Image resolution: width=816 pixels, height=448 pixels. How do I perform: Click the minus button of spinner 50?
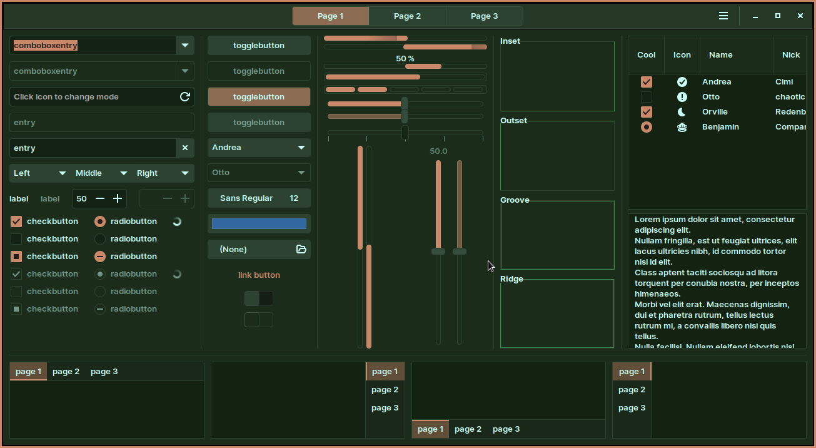(100, 198)
